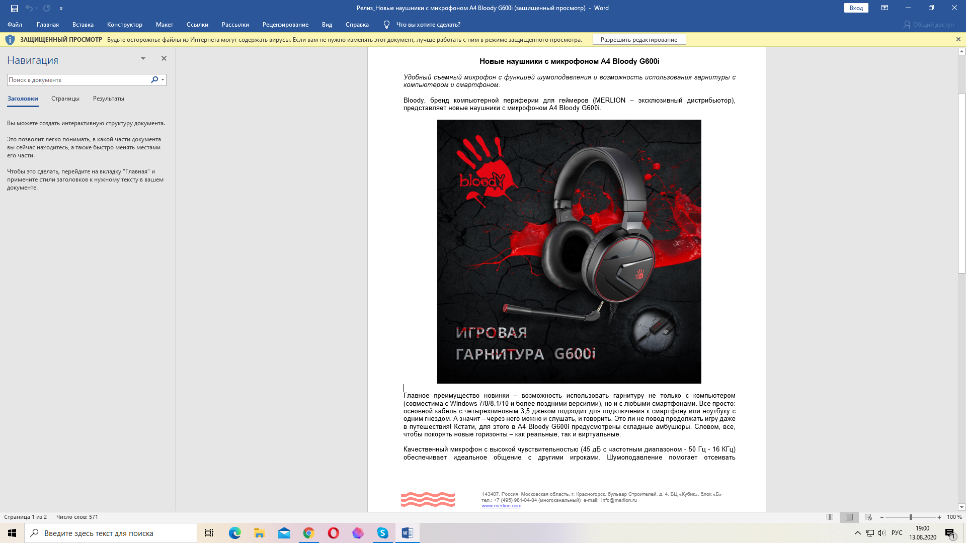
Task: Click the Вход sign-in button
Action: coord(856,8)
